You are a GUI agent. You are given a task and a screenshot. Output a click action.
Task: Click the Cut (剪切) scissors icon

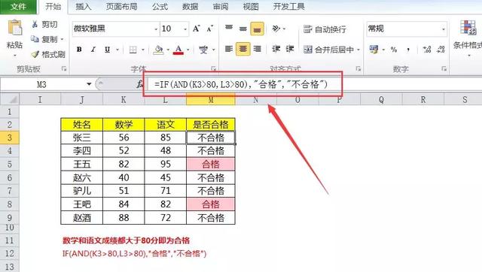tap(35, 24)
